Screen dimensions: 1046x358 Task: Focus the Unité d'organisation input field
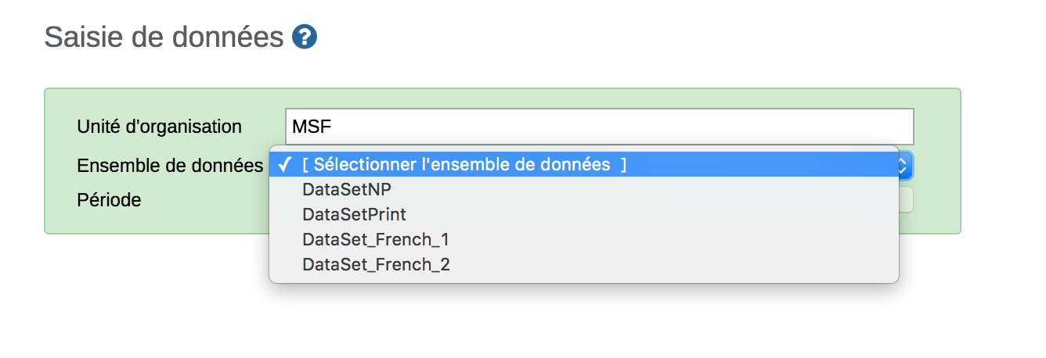coord(599,127)
